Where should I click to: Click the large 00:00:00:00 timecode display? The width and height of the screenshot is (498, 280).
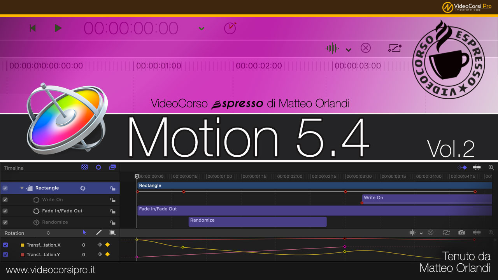coord(131,28)
